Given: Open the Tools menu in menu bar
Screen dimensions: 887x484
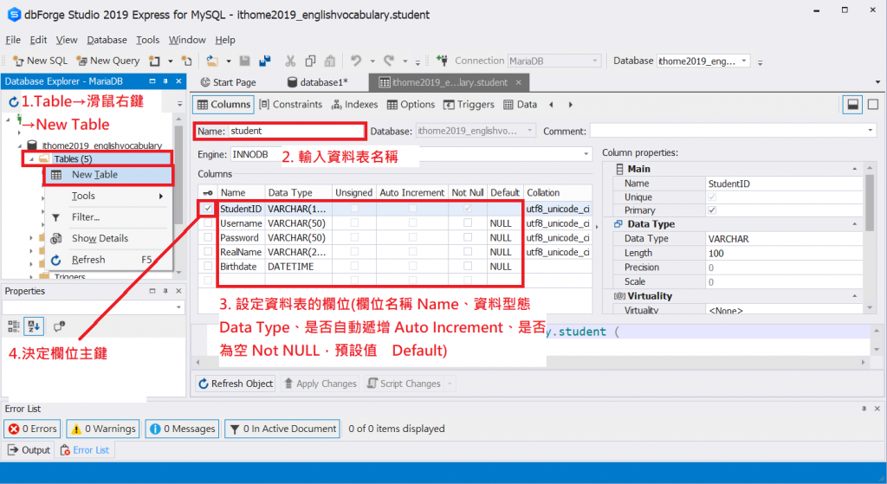Looking at the screenshot, I should point(147,40).
